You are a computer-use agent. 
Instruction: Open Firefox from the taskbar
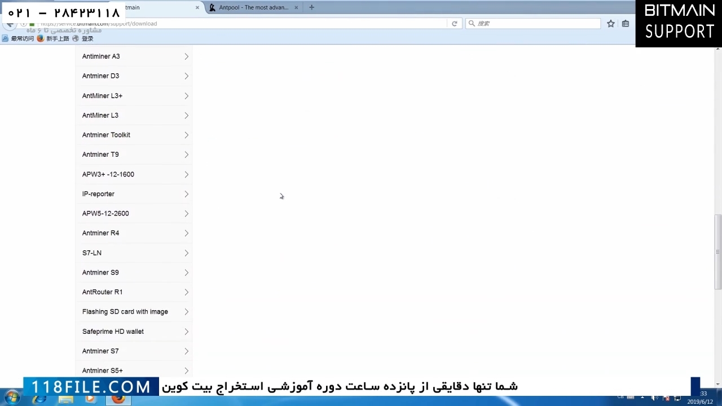118,399
